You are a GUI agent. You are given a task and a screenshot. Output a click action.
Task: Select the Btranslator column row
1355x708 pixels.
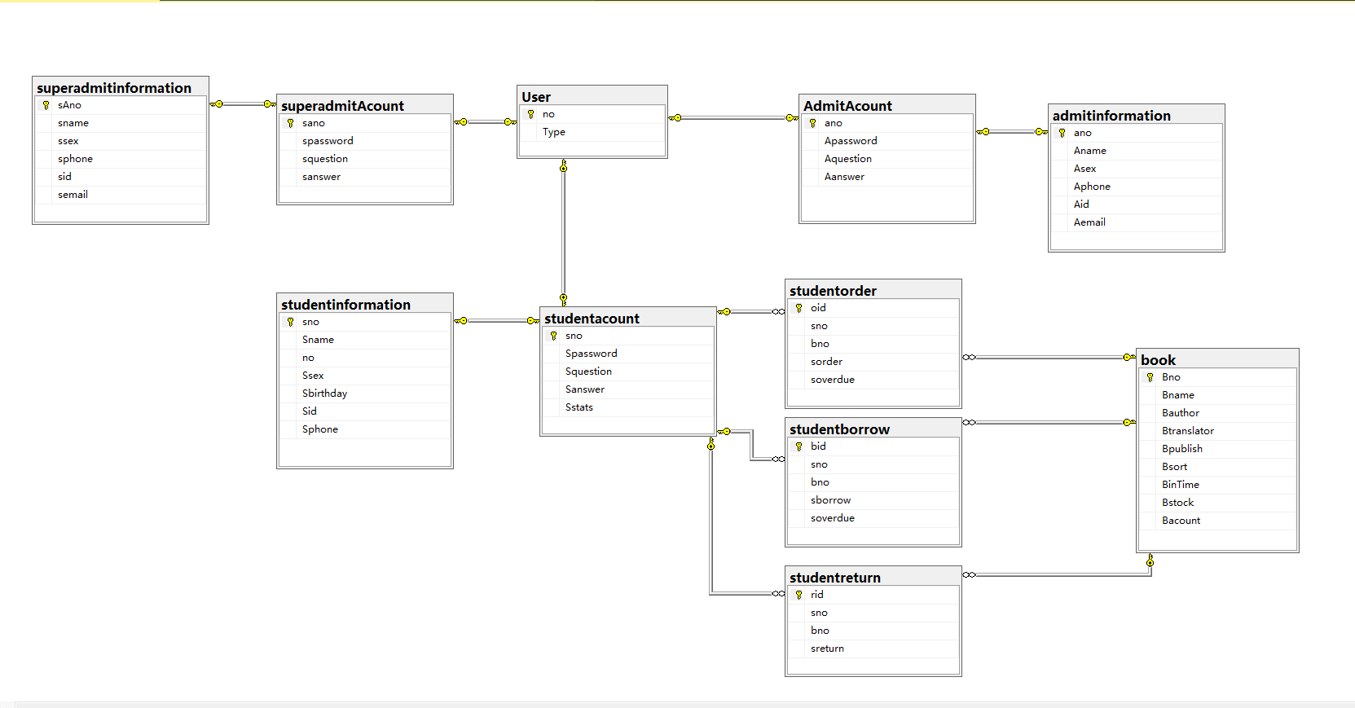point(1217,431)
